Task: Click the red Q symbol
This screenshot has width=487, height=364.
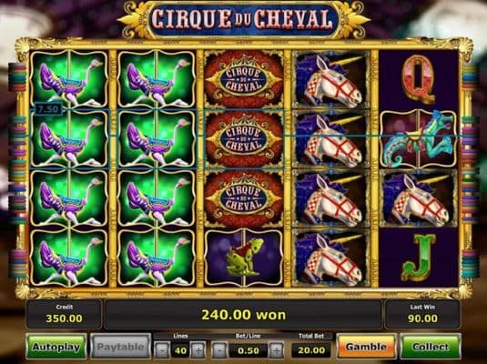Action: point(419,79)
